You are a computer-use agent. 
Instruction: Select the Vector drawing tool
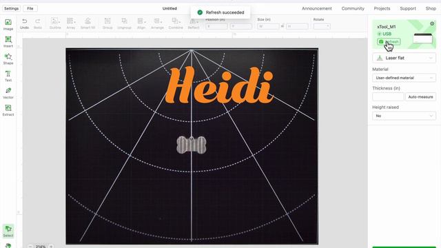[x=8, y=93]
